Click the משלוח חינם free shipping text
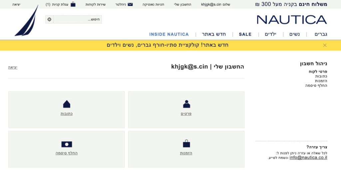 click(291, 4)
